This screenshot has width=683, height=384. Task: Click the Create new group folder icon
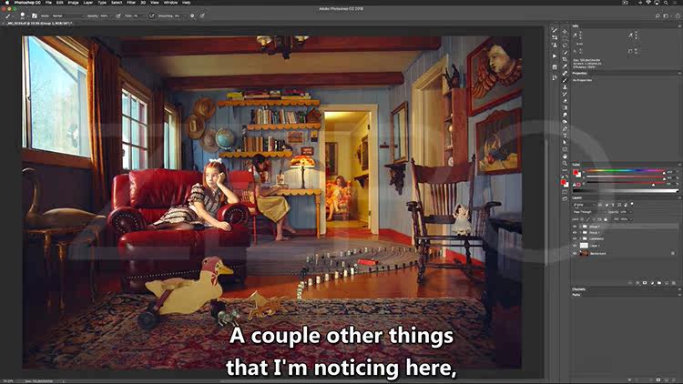point(659,283)
